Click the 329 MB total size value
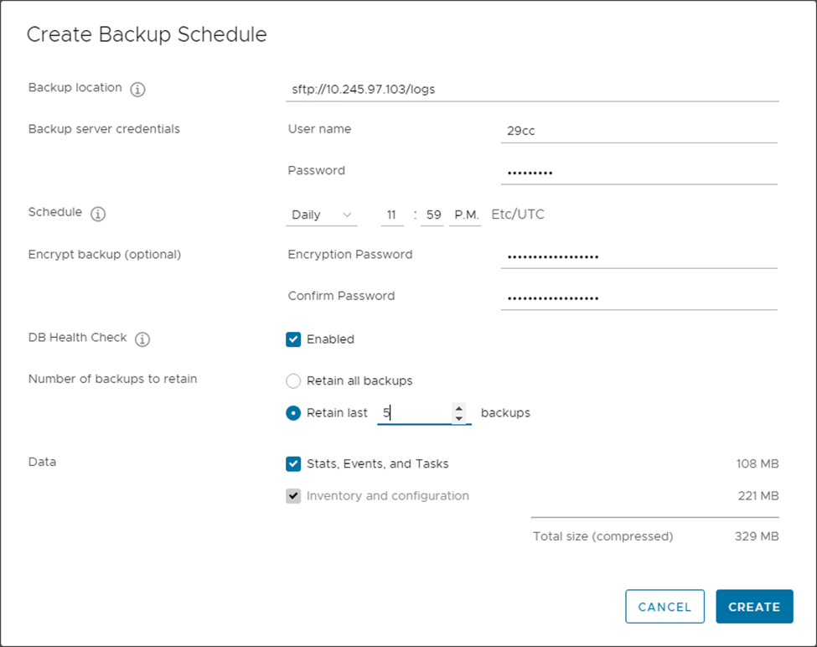Screen dimensions: 817x647 pyautogui.click(x=757, y=536)
